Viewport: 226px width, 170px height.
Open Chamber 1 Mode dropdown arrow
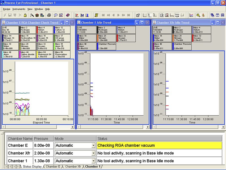pyautogui.click(x=93, y=161)
